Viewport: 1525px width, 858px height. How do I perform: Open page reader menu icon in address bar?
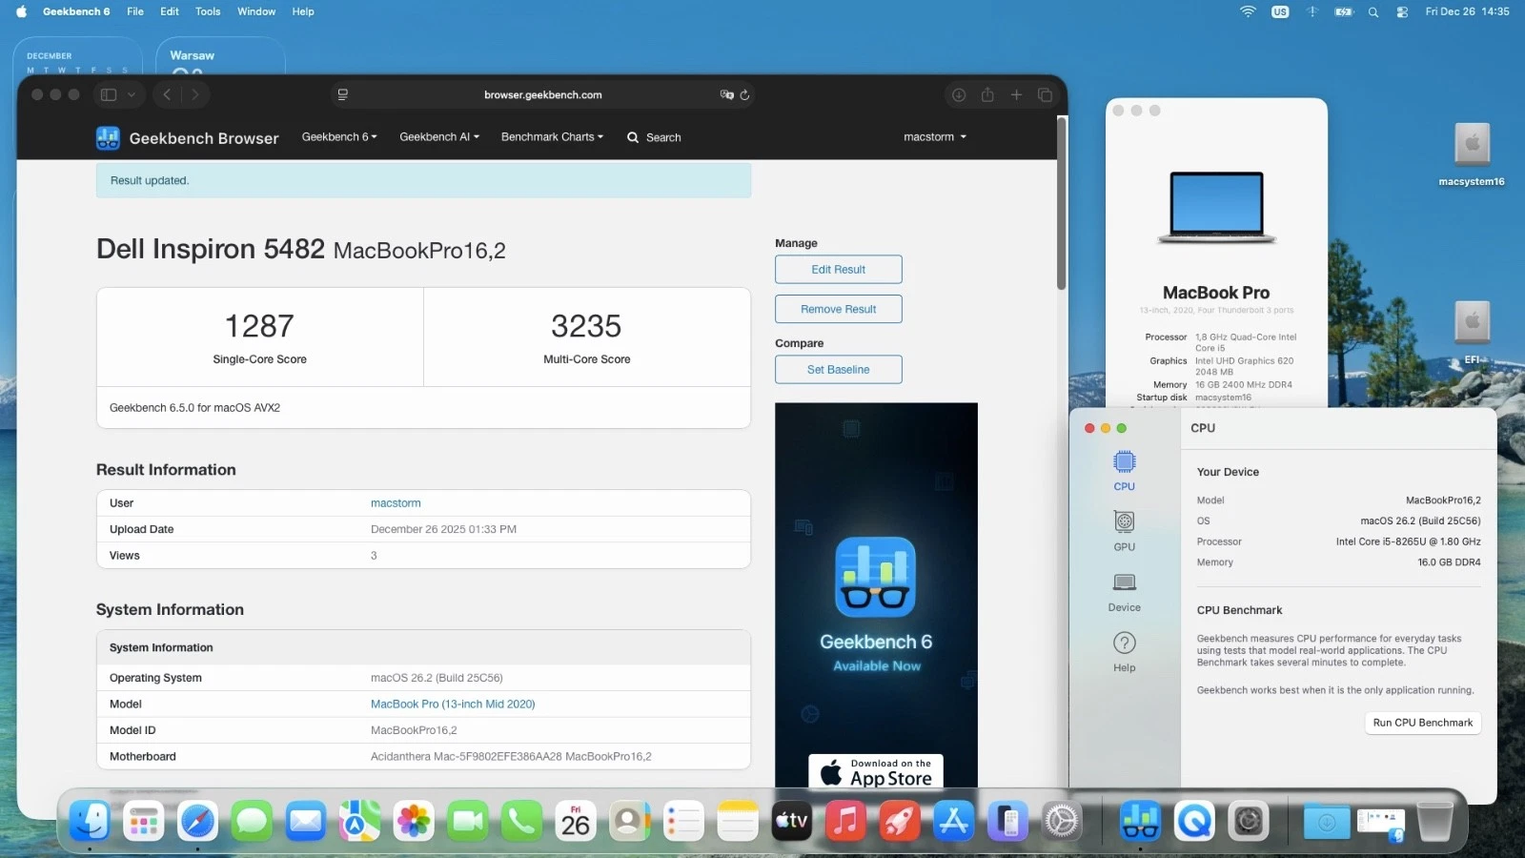(x=343, y=94)
